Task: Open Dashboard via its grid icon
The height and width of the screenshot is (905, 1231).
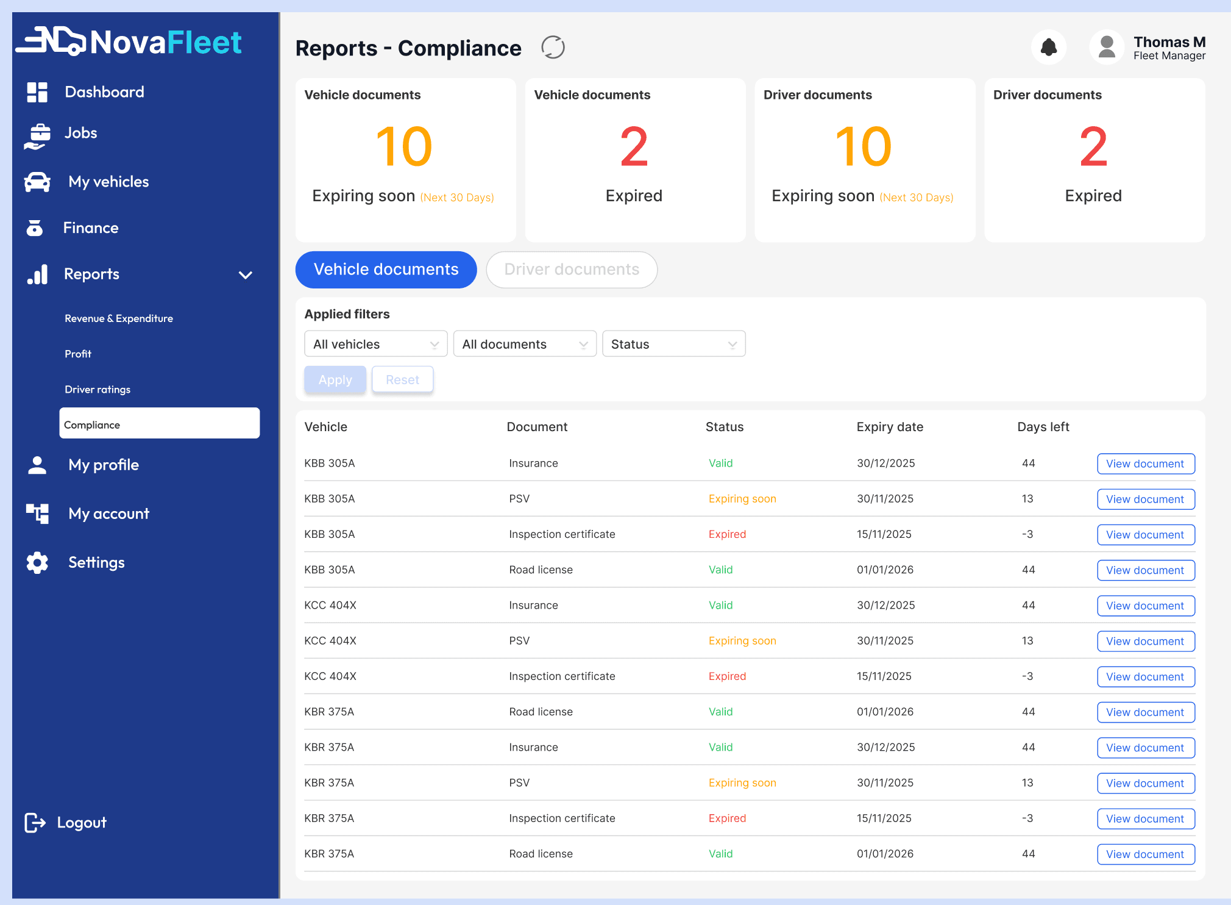Action: tap(37, 92)
